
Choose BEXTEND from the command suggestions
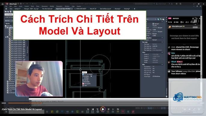click(x=89, y=82)
